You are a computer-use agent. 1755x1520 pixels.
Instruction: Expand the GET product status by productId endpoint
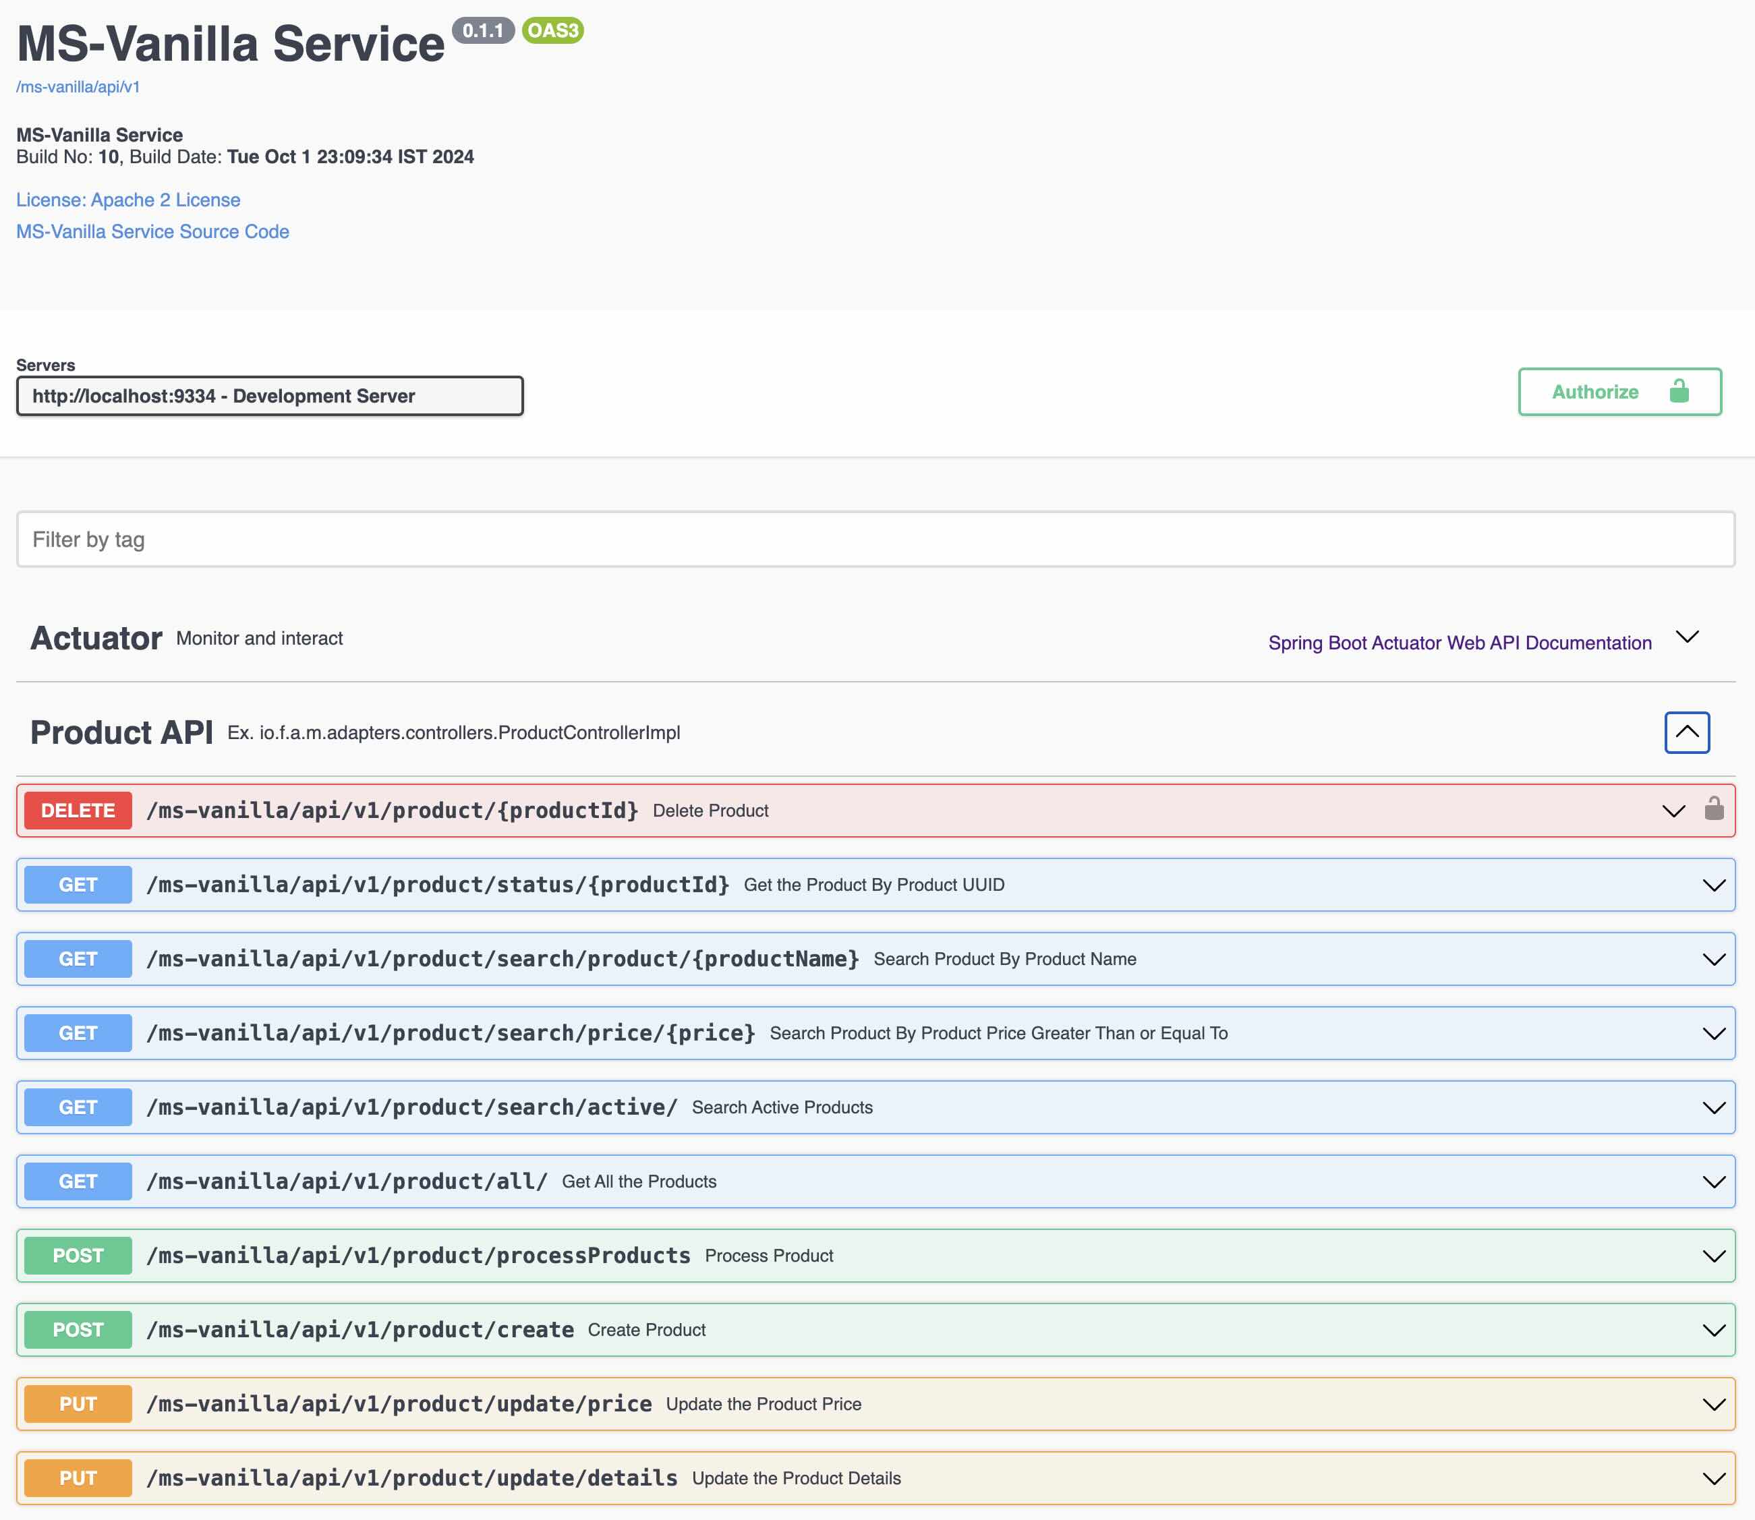tap(1713, 885)
